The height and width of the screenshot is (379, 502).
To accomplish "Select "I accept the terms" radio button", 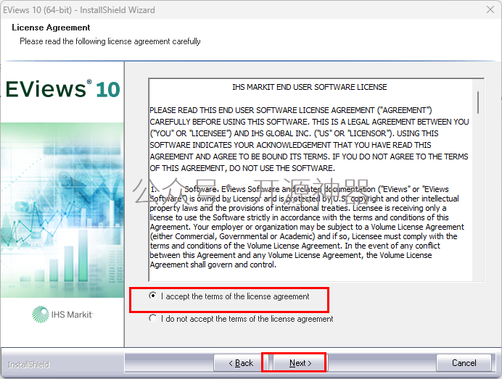I will click(x=153, y=296).
